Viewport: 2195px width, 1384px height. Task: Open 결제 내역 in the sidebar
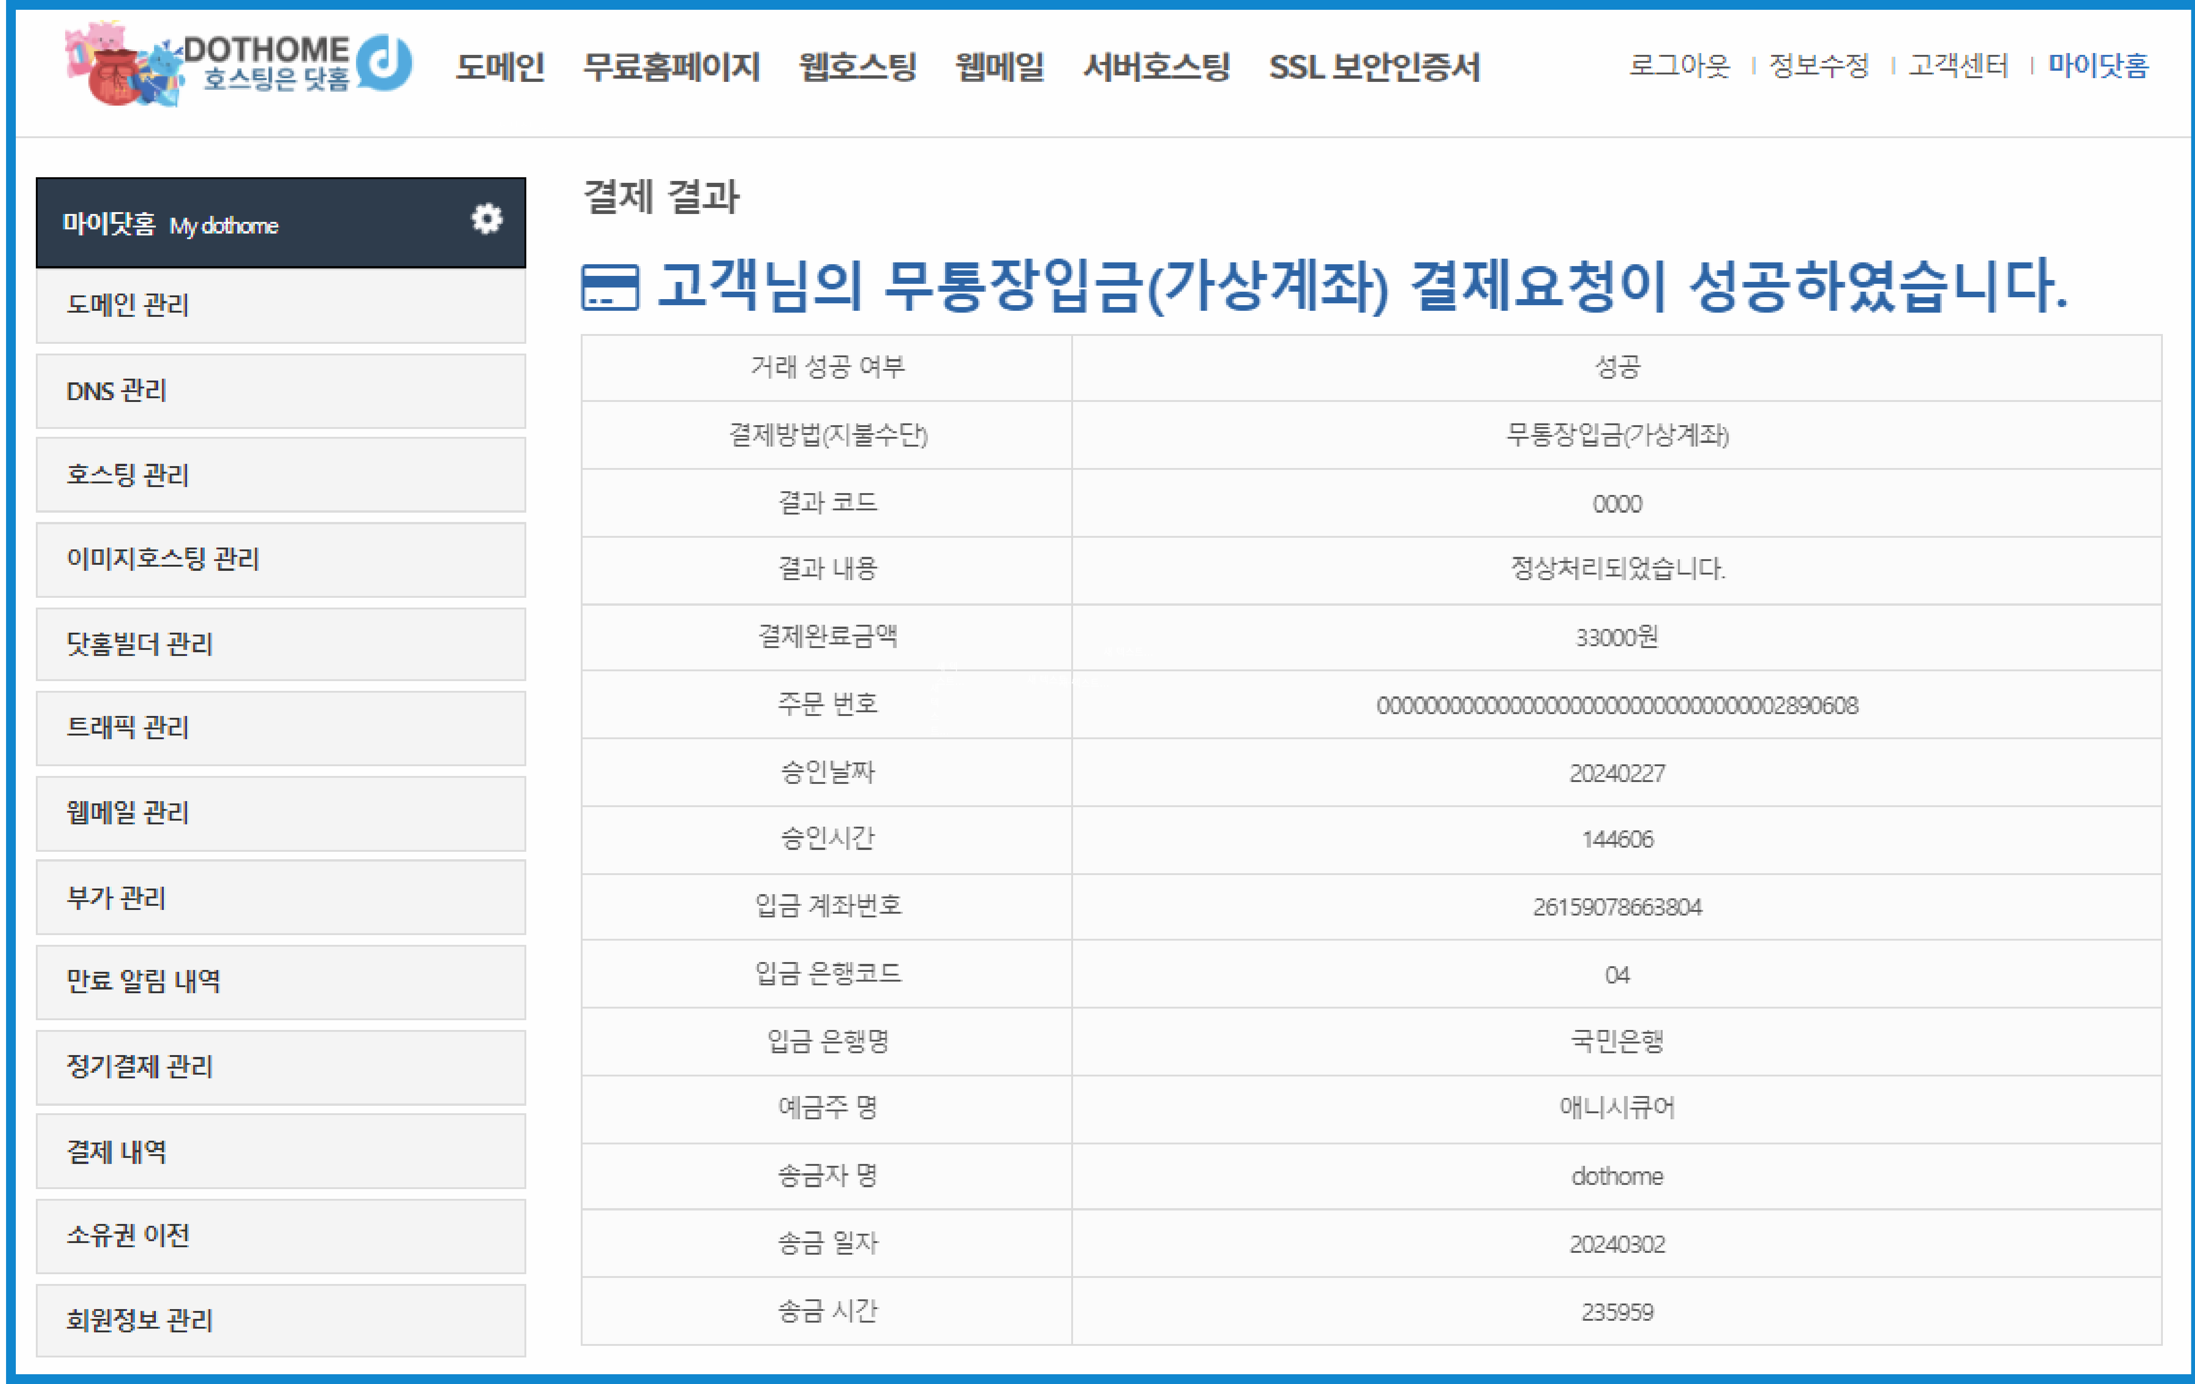(x=280, y=1152)
